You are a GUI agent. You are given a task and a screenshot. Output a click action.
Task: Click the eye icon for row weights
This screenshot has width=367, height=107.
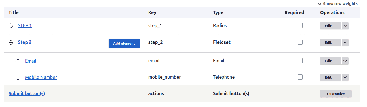tap(320, 4)
